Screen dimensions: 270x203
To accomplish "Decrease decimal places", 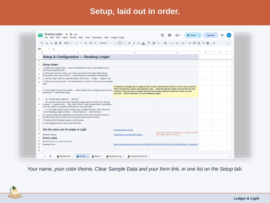I will 86,43.
